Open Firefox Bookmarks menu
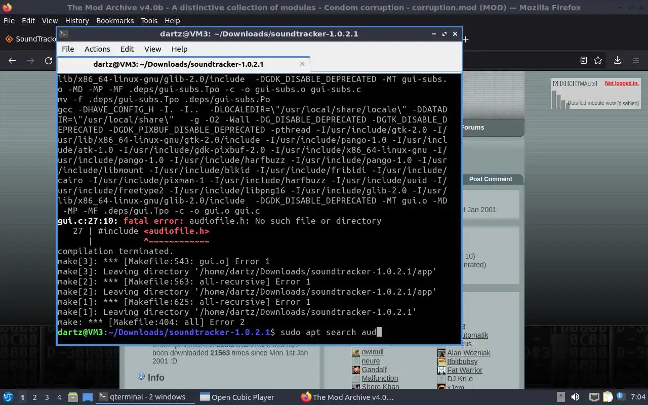The width and height of the screenshot is (648, 405). click(x=115, y=21)
